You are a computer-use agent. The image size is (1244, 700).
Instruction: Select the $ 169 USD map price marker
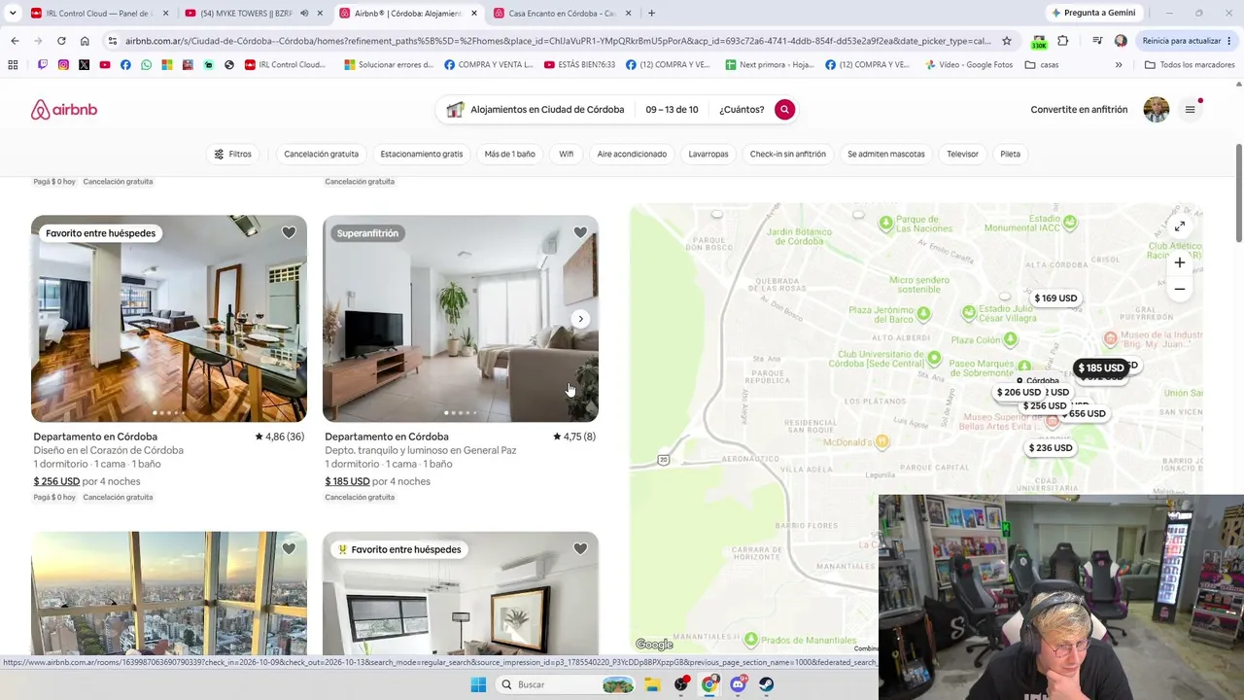click(x=1055, y=298)
